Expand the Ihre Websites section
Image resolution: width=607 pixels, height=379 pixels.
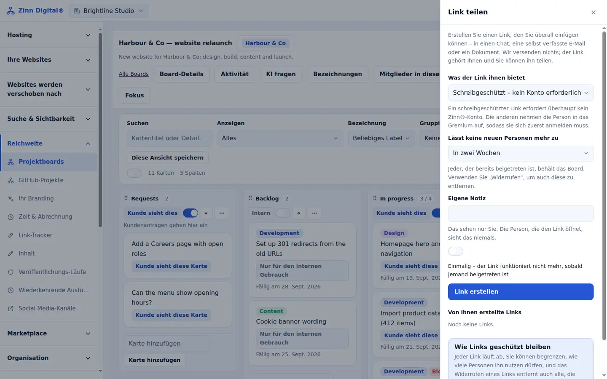click(49, 60)
